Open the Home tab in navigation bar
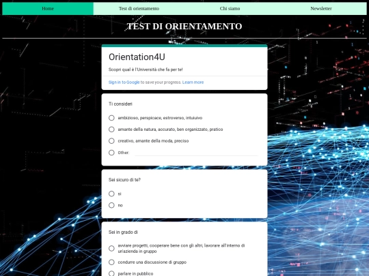 point(48,9)
